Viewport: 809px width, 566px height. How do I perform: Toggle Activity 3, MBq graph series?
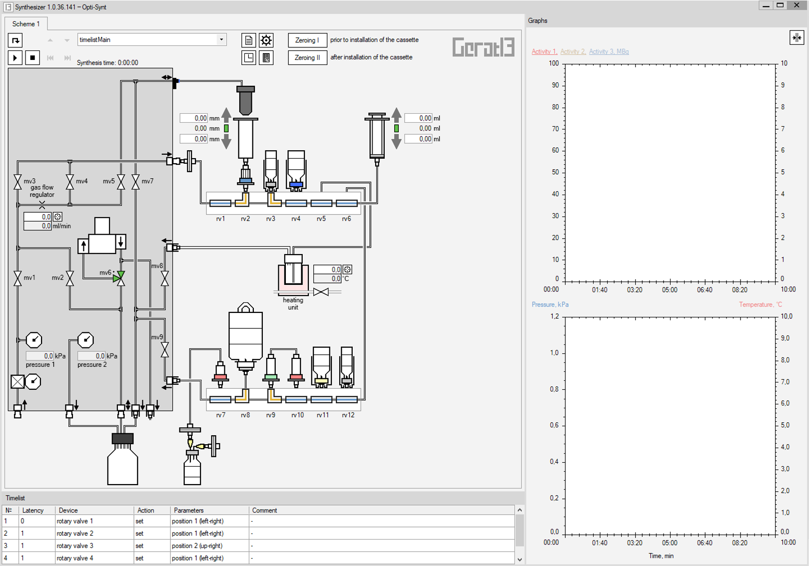pyautogui.click(x=609, y=51)
